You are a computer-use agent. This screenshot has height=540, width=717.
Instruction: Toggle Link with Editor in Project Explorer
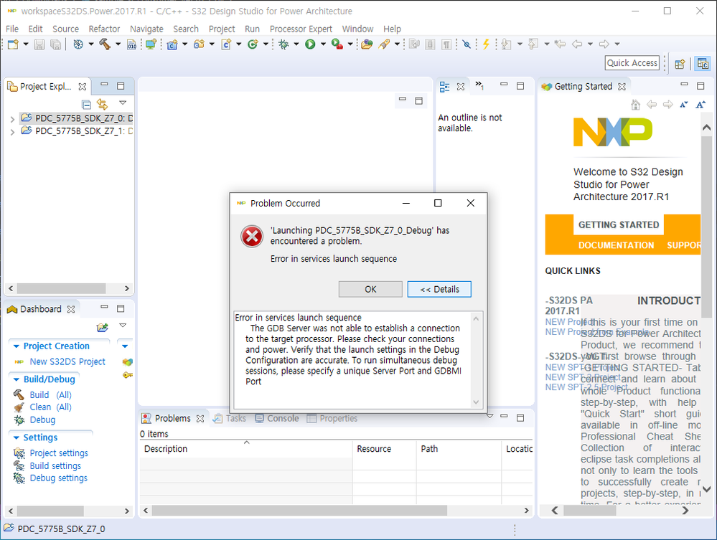103,104
